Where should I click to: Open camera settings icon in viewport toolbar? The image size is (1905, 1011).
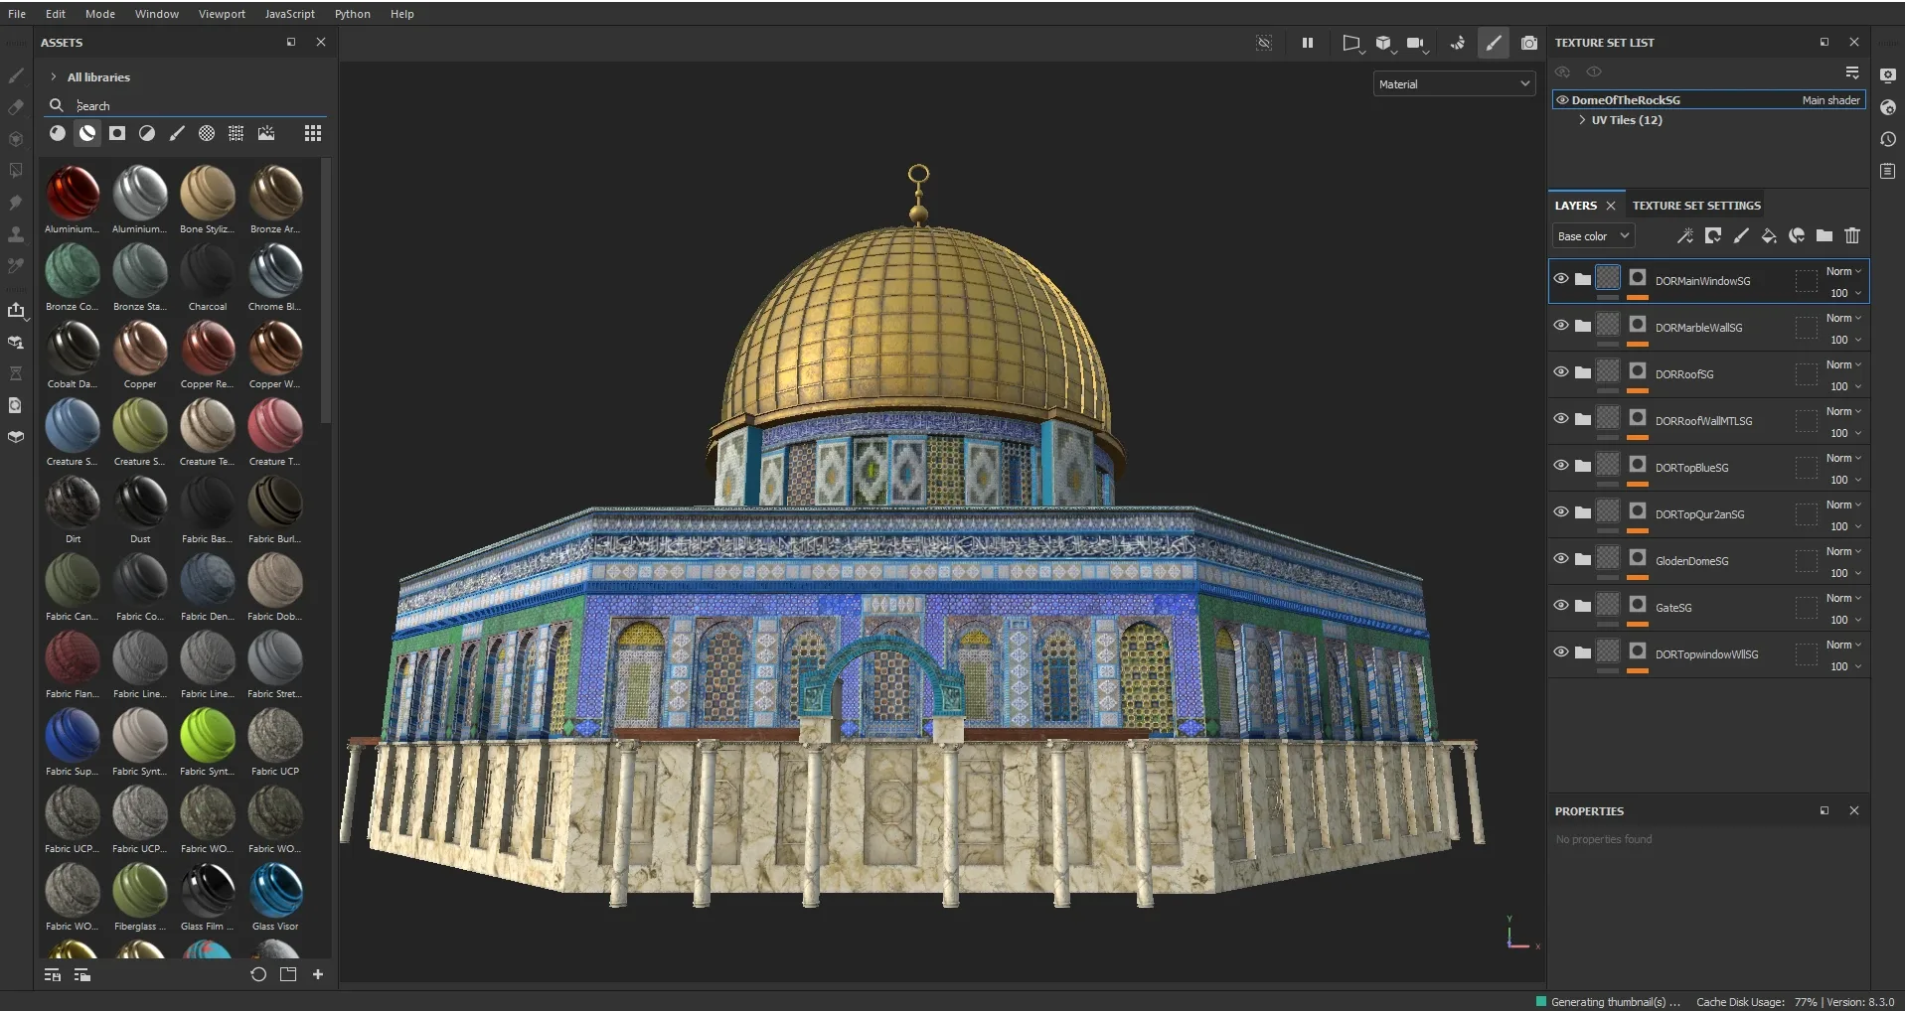tap(1417, 43)
